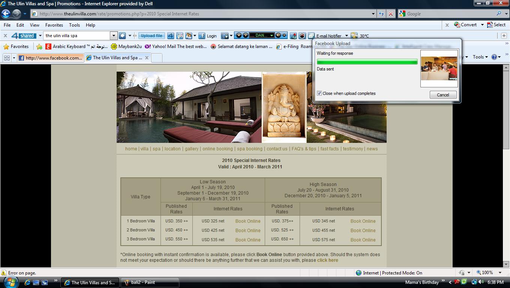Screen dimensions: 510x288
Task: Open the zoom level dropdown arrow
Action: pos(500,273)
